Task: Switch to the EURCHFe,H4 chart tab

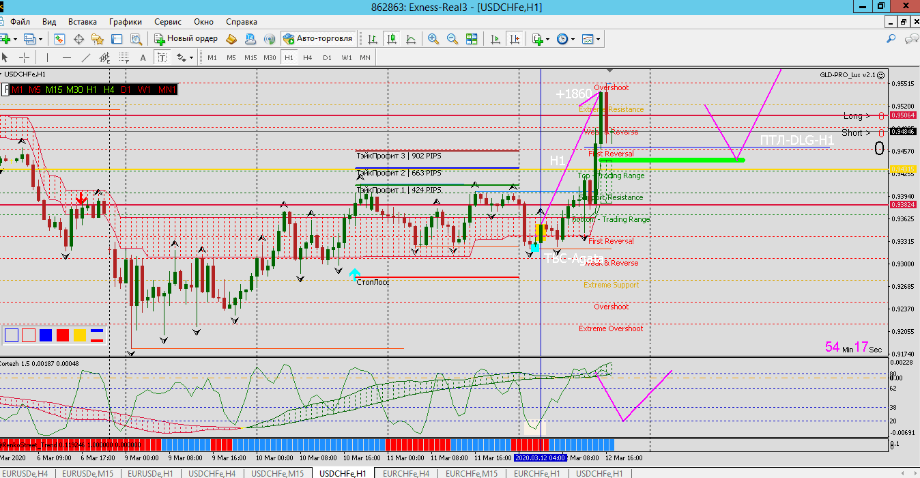Action: click(406, 473)
